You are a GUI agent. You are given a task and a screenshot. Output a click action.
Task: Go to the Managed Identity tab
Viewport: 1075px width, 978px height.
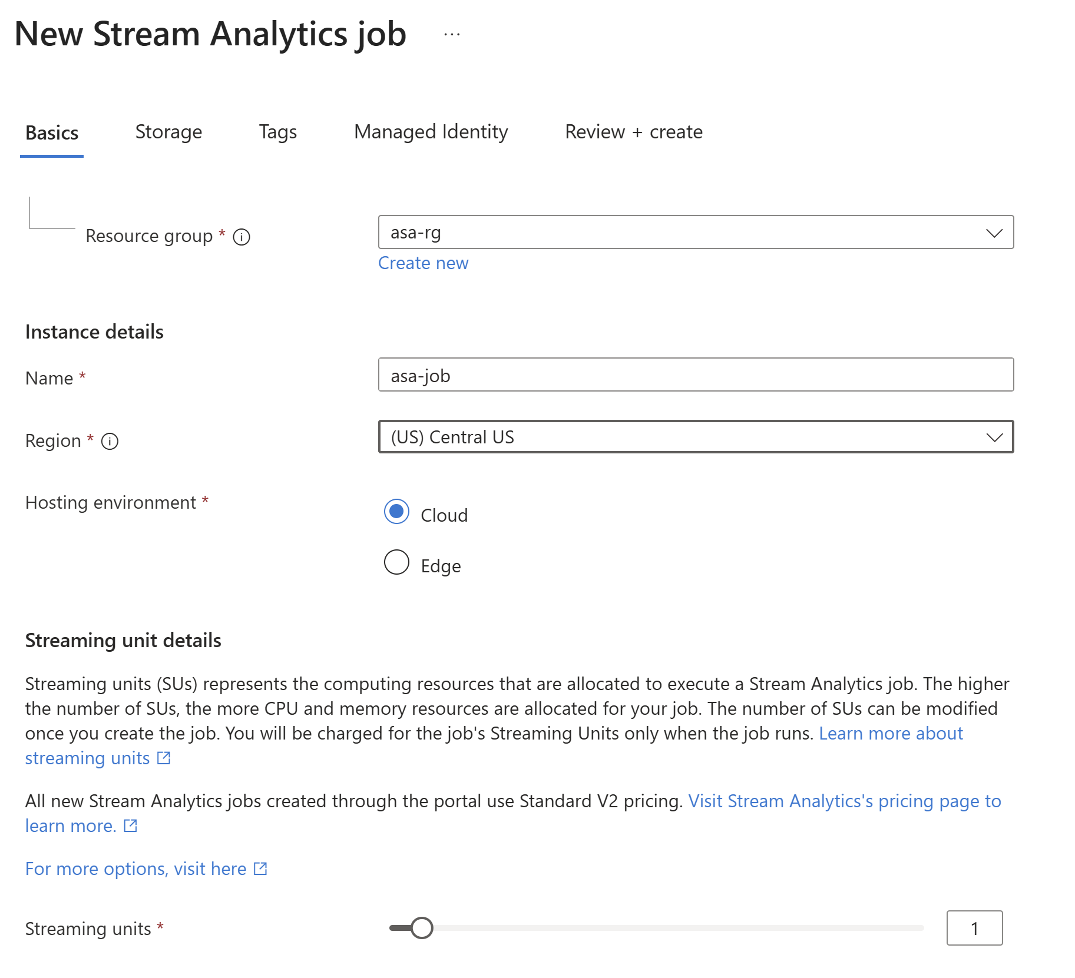(431, 132)
